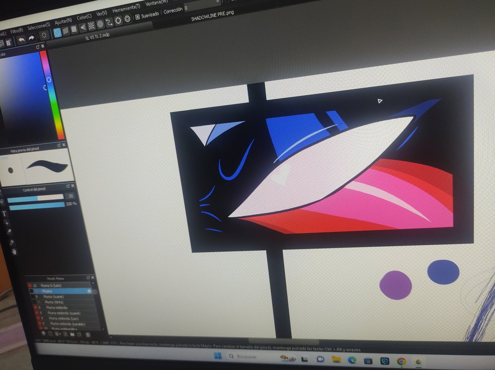The height and width of the screenshot is (370, 495).
Task: Select the Text tool
Action: pos(5,213)
